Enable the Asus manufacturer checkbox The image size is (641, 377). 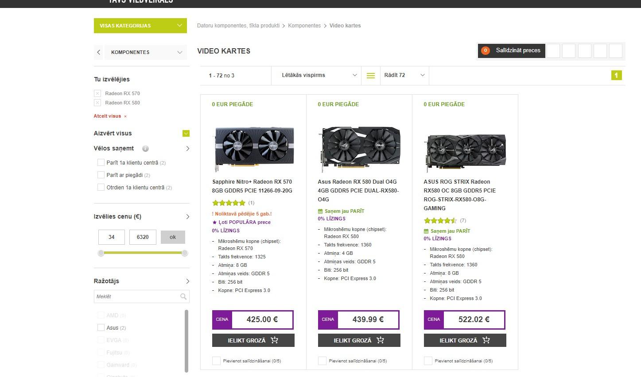(101, 327)
